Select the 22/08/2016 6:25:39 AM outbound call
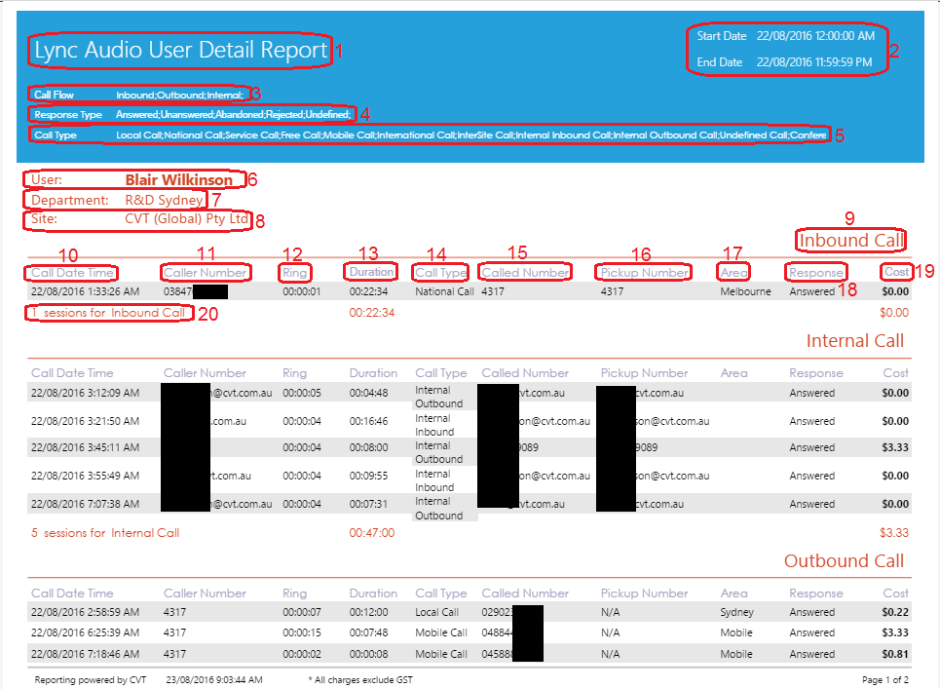940x689 pixels. (85, 632)
